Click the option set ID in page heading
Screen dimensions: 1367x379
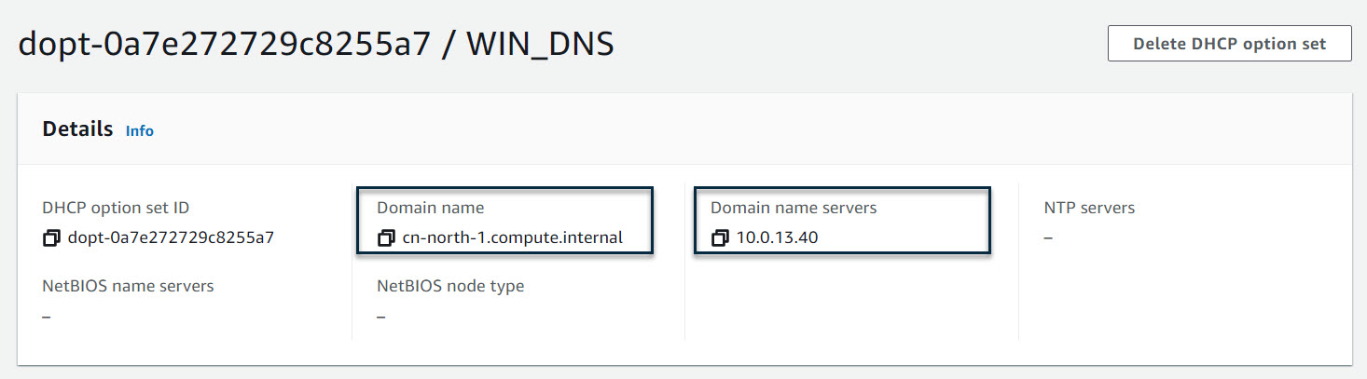224,45
